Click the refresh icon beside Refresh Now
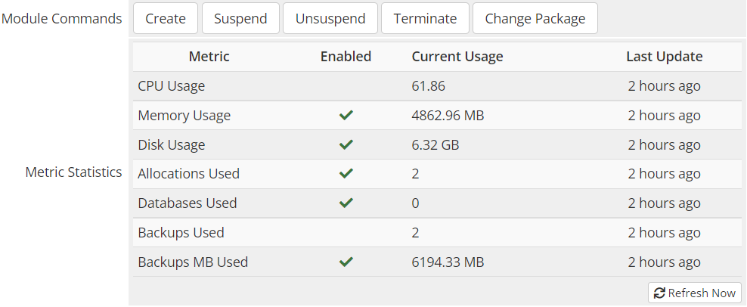 pos(659,293)
